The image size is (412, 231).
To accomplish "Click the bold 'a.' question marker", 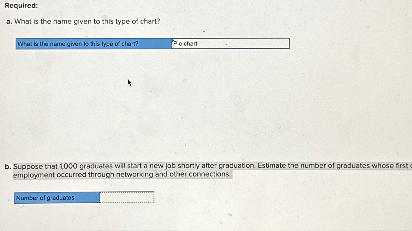I will 9,22.
